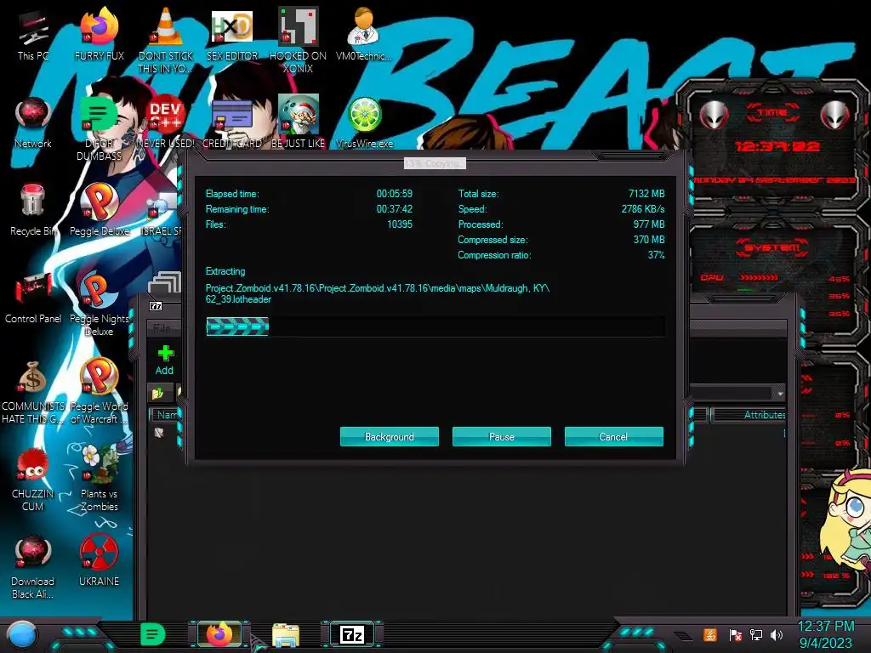Open the Network desktop icon

[x=33, y=122]
